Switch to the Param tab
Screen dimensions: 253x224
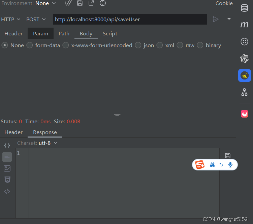tap(40, 34)
